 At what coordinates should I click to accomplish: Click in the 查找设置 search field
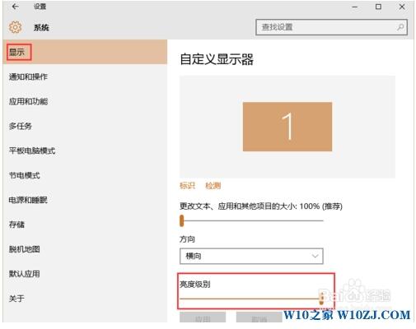coord(331,27)
